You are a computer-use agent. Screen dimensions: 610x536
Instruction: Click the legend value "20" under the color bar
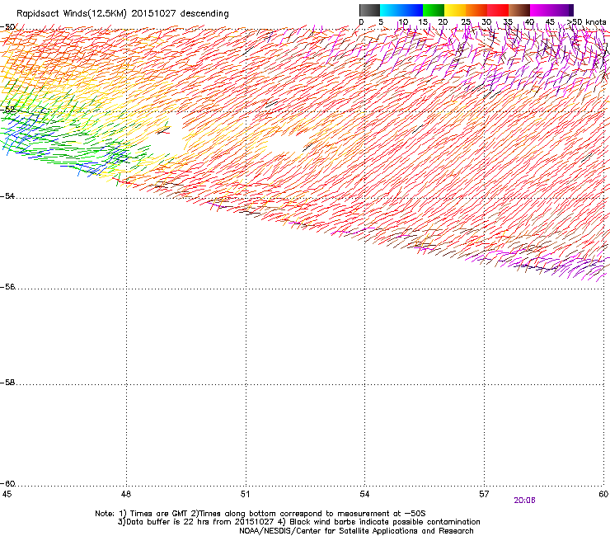[x=443, y=21]
